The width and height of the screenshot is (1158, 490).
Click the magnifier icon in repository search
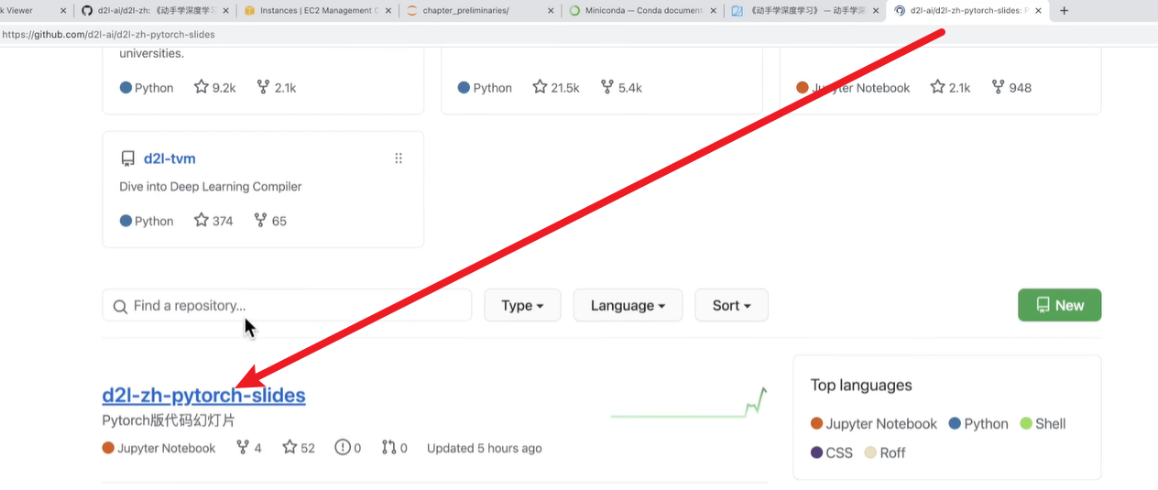pos(120,306)
